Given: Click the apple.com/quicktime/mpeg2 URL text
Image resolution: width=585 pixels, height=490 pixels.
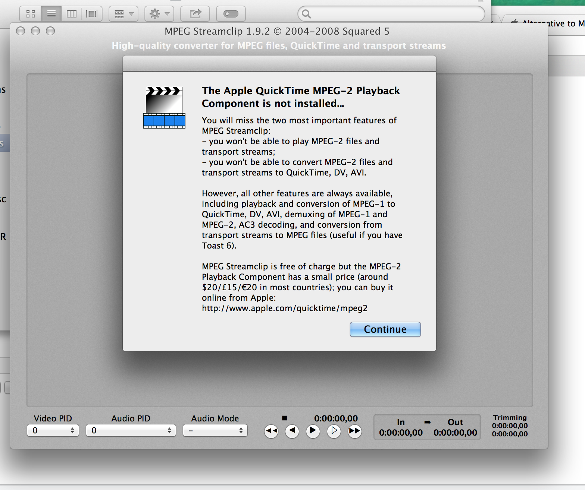Looking at the screenshot, I should [x=285, y=308].
